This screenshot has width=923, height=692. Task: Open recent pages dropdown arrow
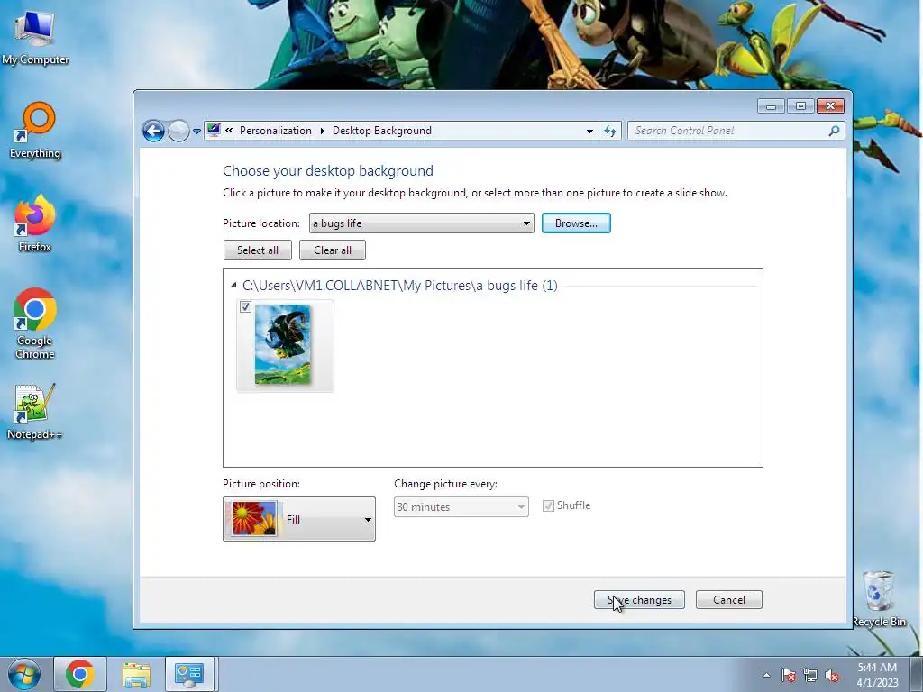196,132
